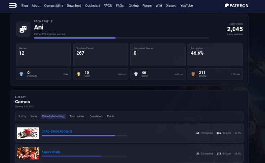Open the About page
The image size is (265, 163).
click(36, 6)
